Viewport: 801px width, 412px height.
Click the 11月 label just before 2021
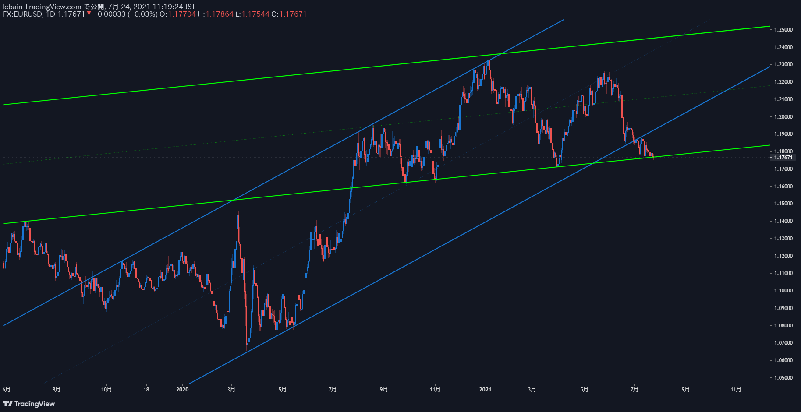(435, 390)
